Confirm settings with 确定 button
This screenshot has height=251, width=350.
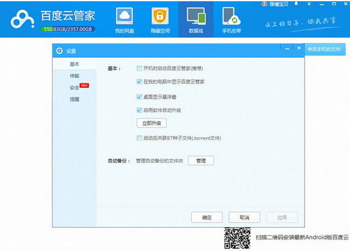[x=207, y=217]
